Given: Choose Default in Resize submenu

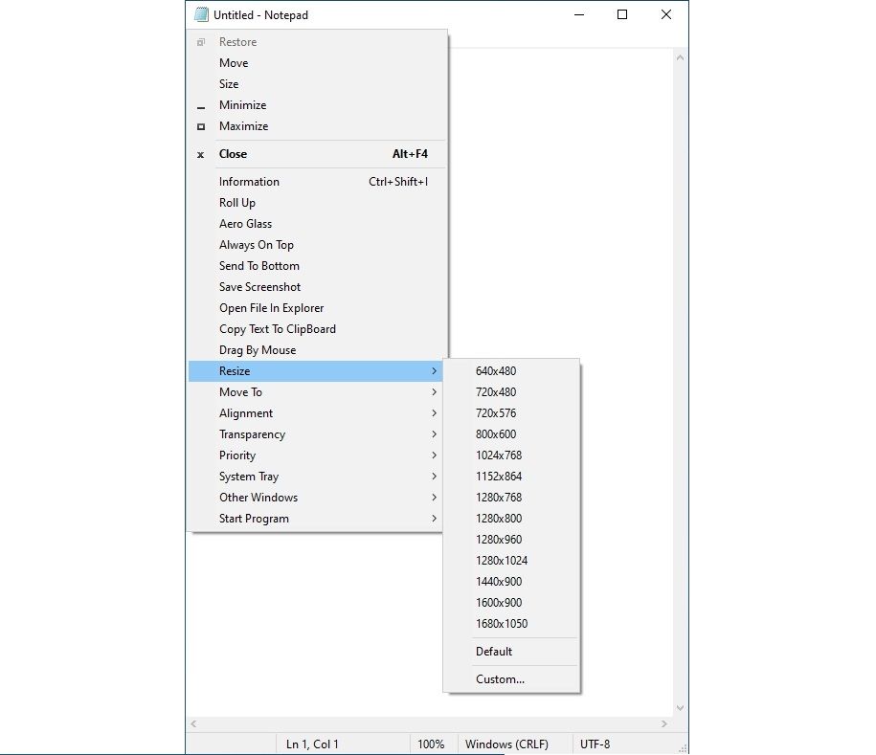Looking at the screenshot, I should 512,652.
